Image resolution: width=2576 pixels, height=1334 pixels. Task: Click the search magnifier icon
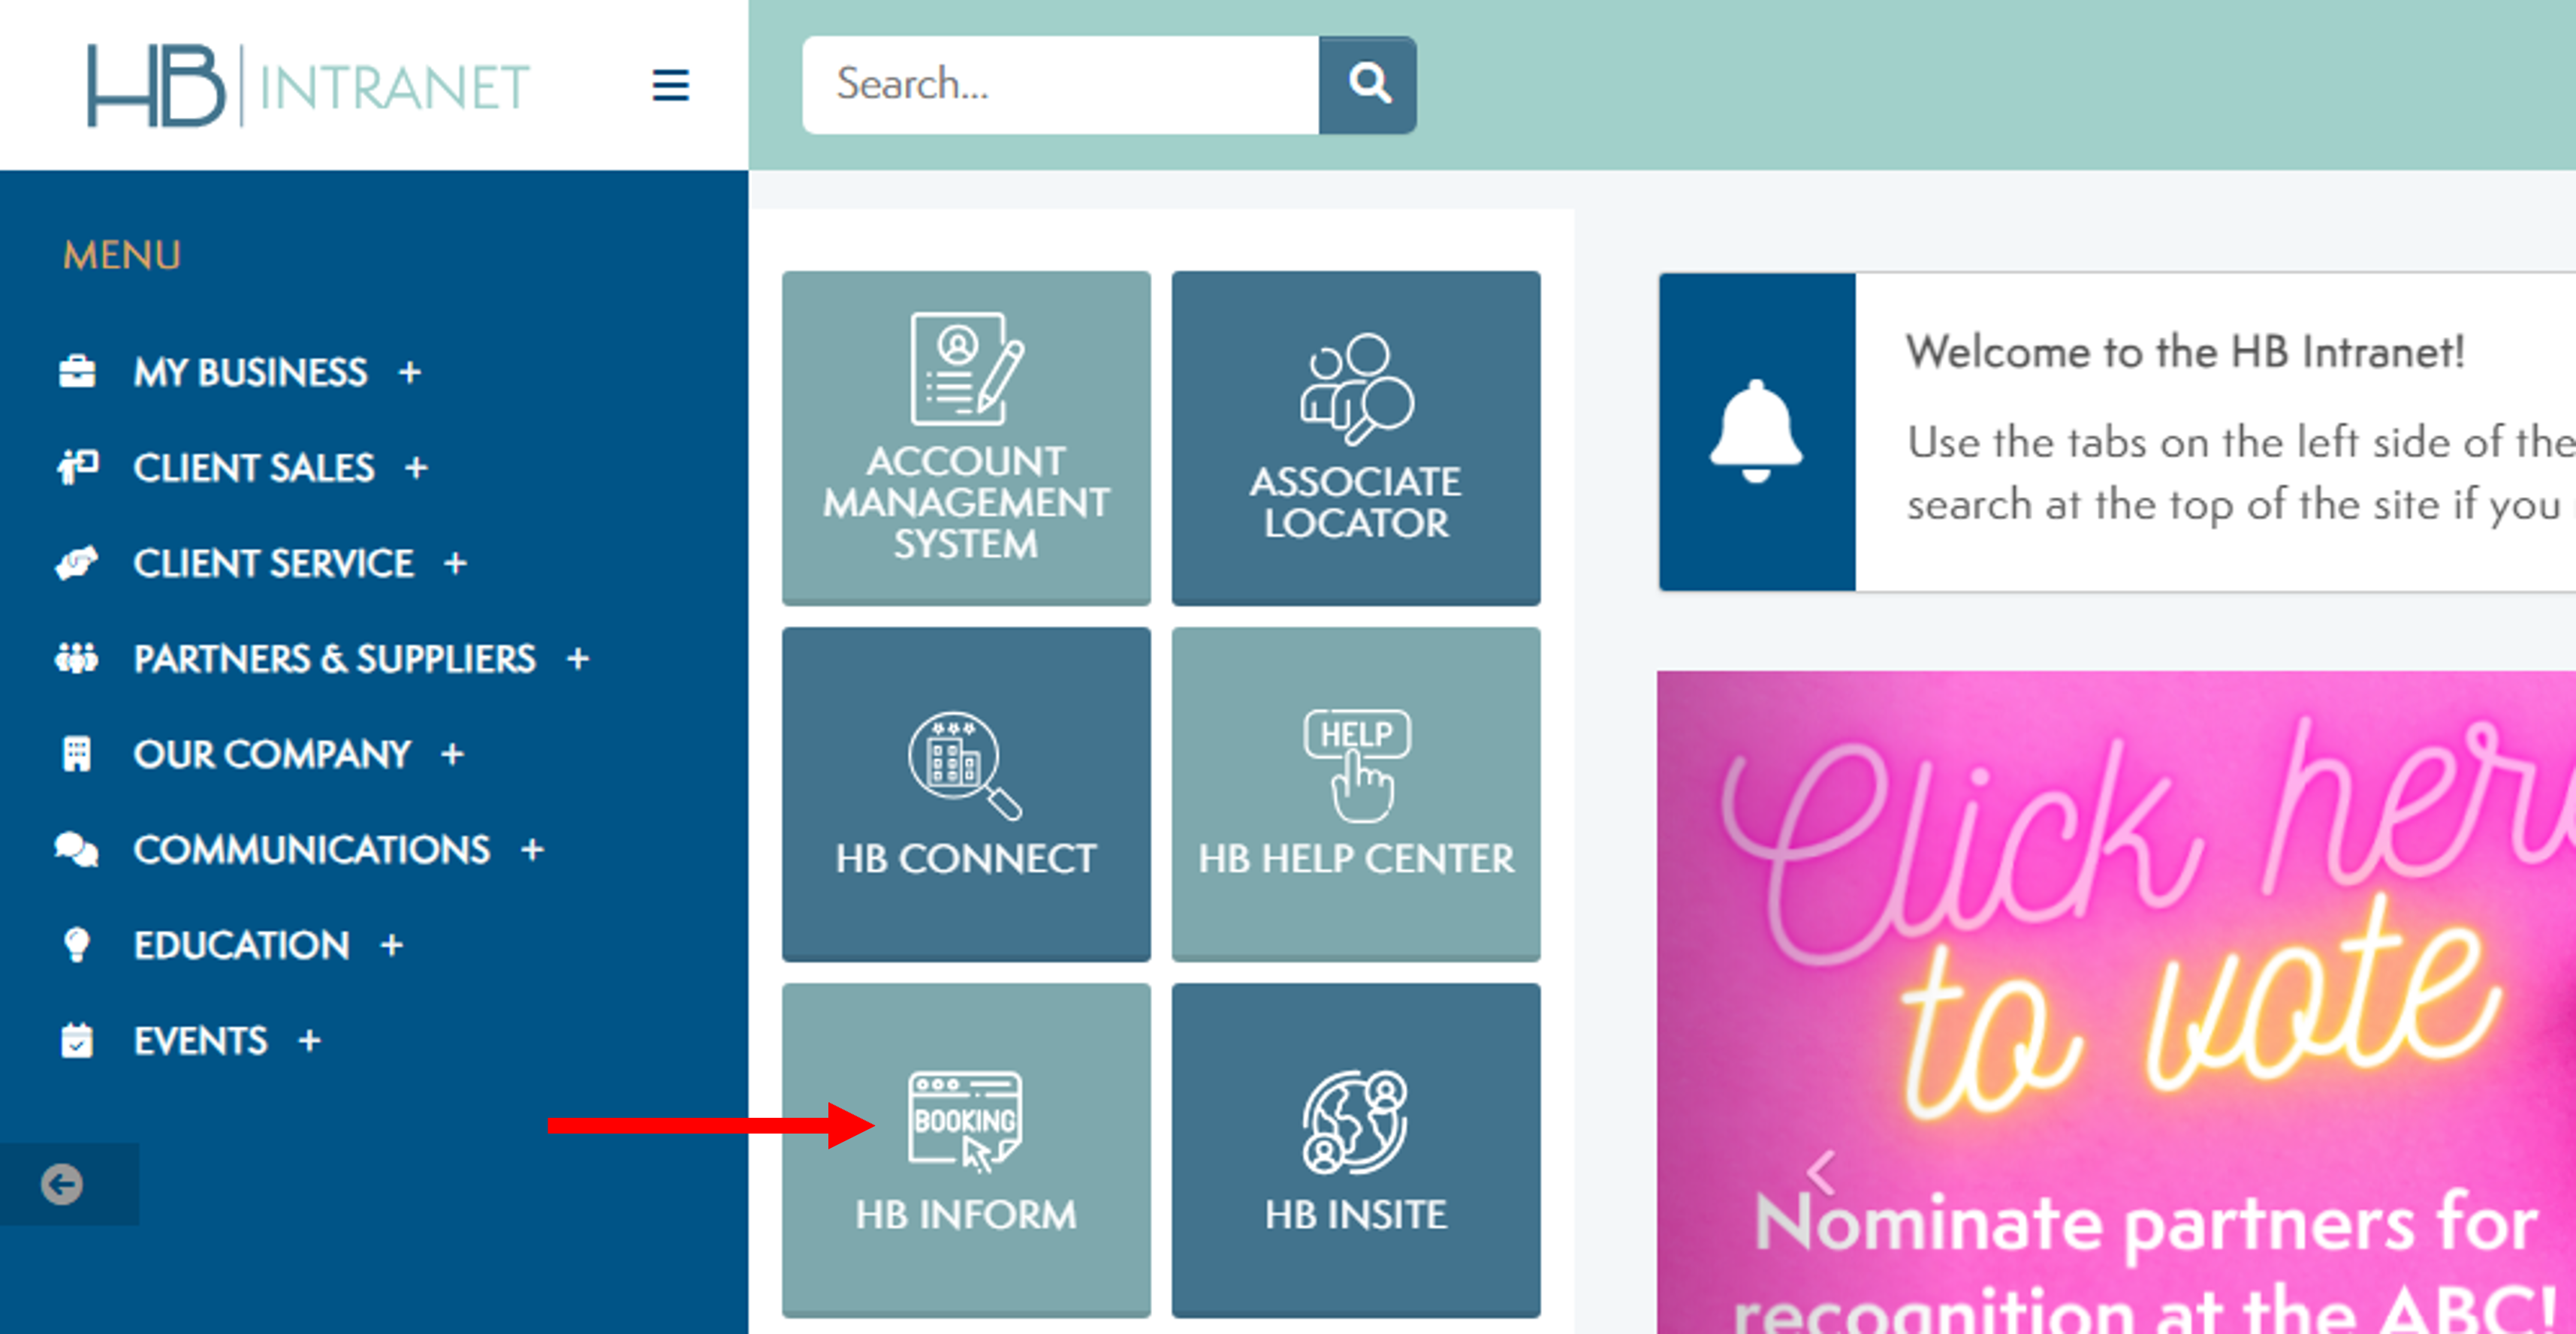(1369, 84)
